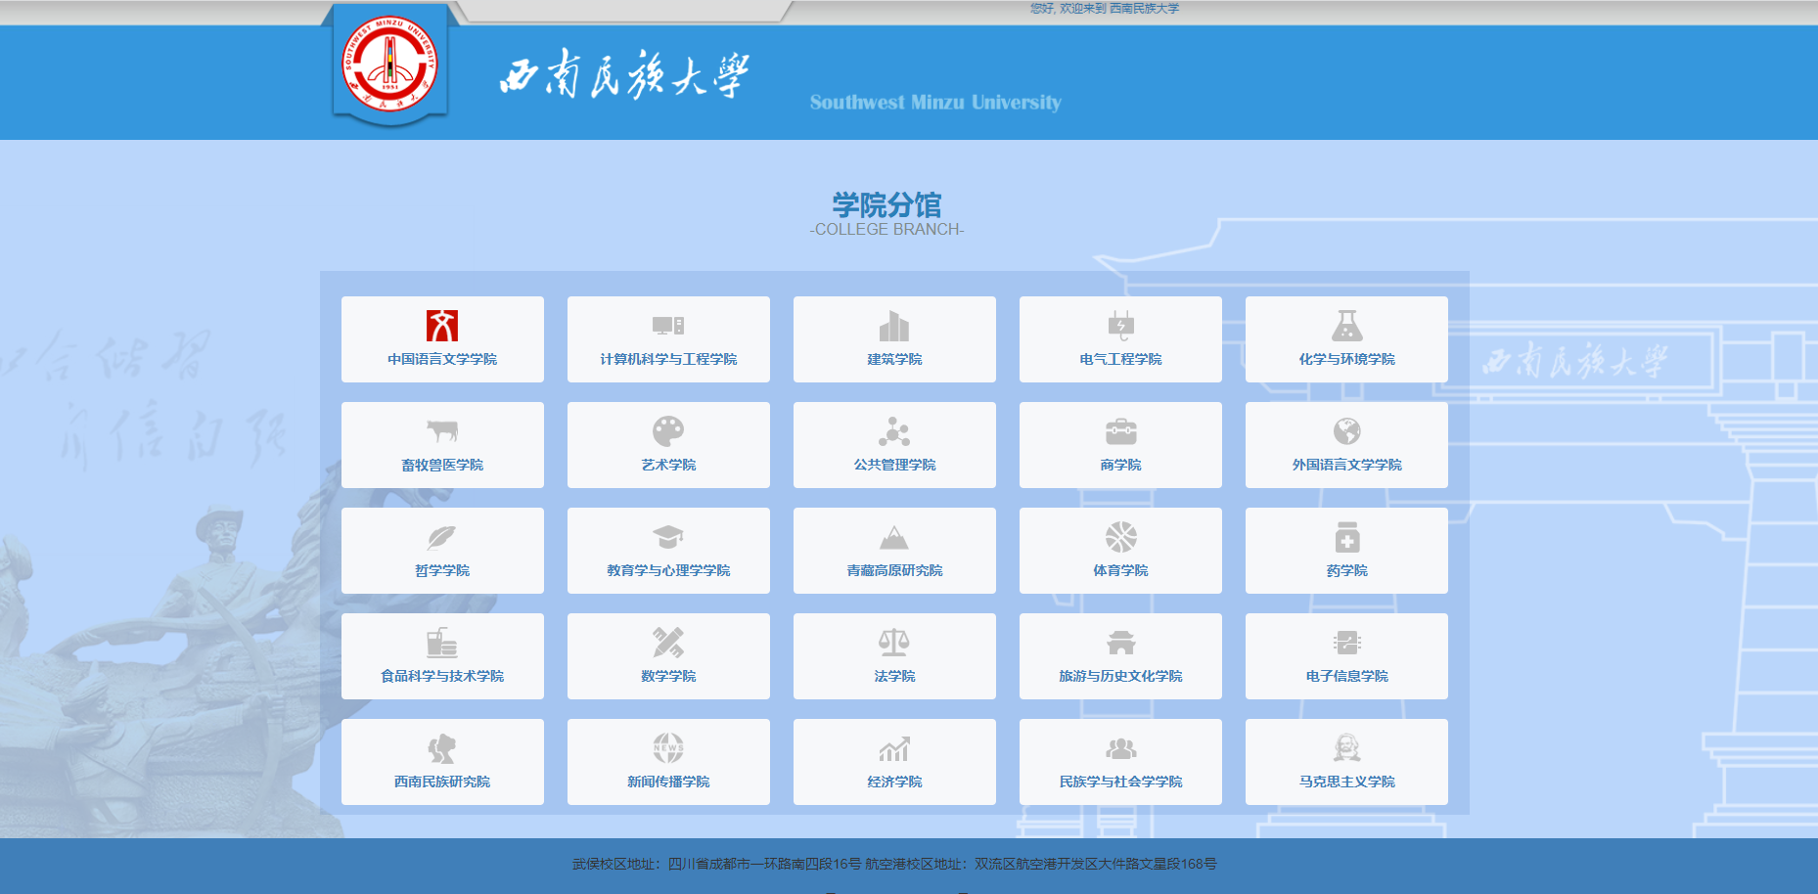This screenshot has width=1818, height=894.
Task: Click the welcome text 您好, 欢迎来到 西南民族大学
Action: pos(1105,9)
